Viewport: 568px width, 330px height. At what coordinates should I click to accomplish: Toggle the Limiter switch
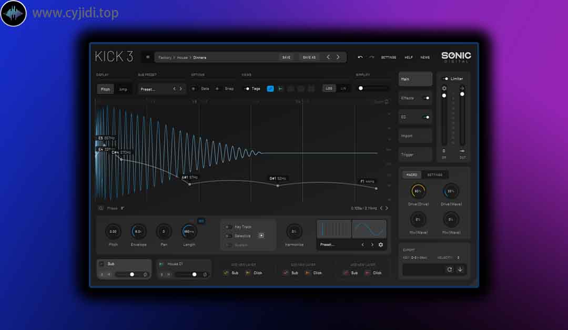tap(445, 78)
